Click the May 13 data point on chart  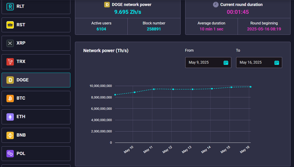pos(193,89)
